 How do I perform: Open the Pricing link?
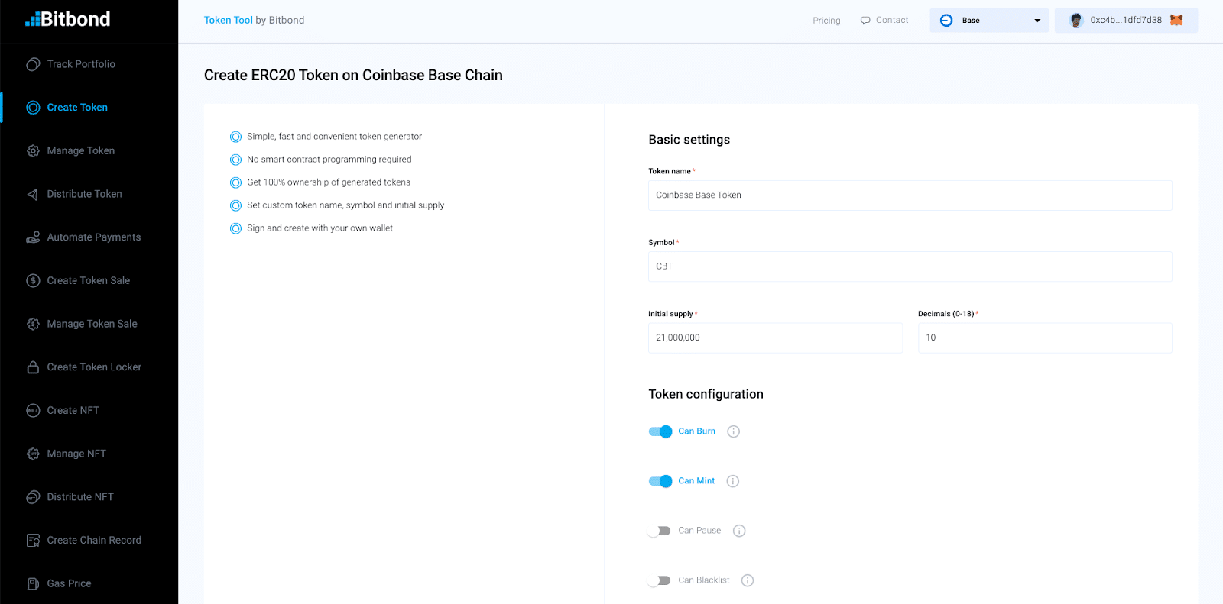[826, 21]
